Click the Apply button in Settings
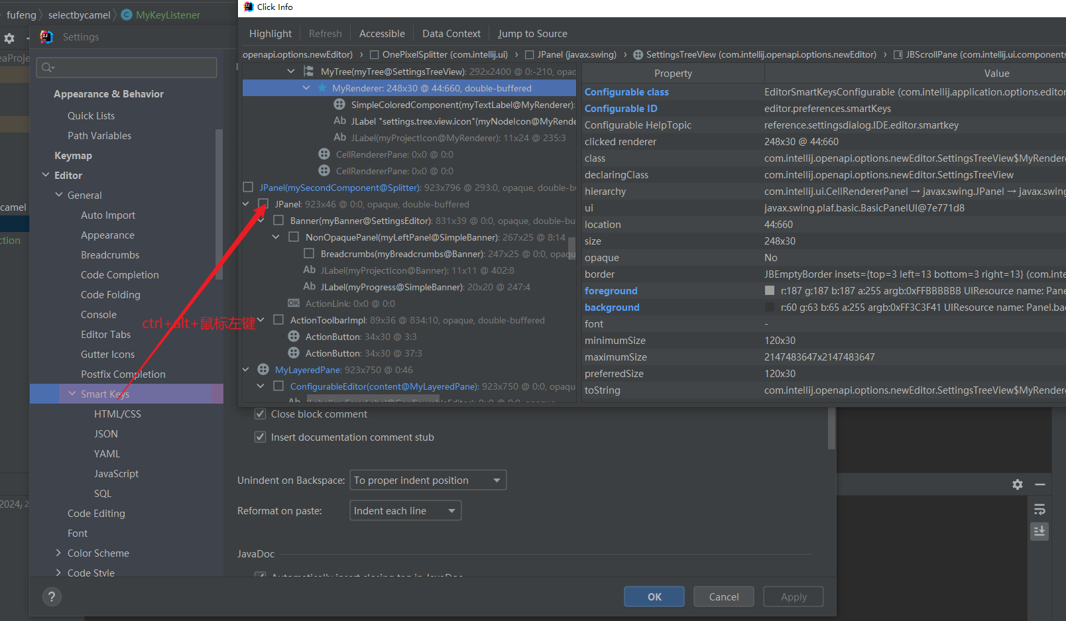The width and height of the screenshot is (1066, 621). (x=794, y=596)
